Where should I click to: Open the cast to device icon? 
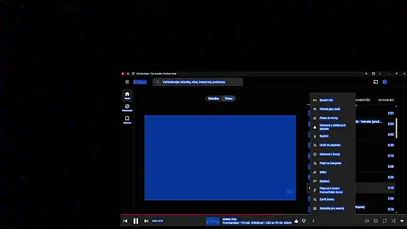coord(375,82)
